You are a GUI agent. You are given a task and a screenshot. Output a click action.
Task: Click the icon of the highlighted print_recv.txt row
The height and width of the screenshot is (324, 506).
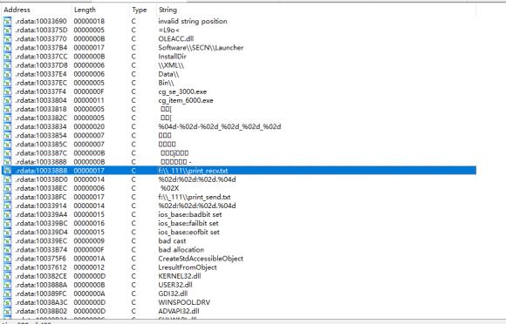tap(7, 171)
